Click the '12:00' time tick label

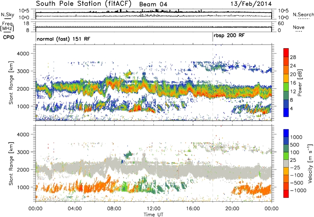click(x=153, y=209)
